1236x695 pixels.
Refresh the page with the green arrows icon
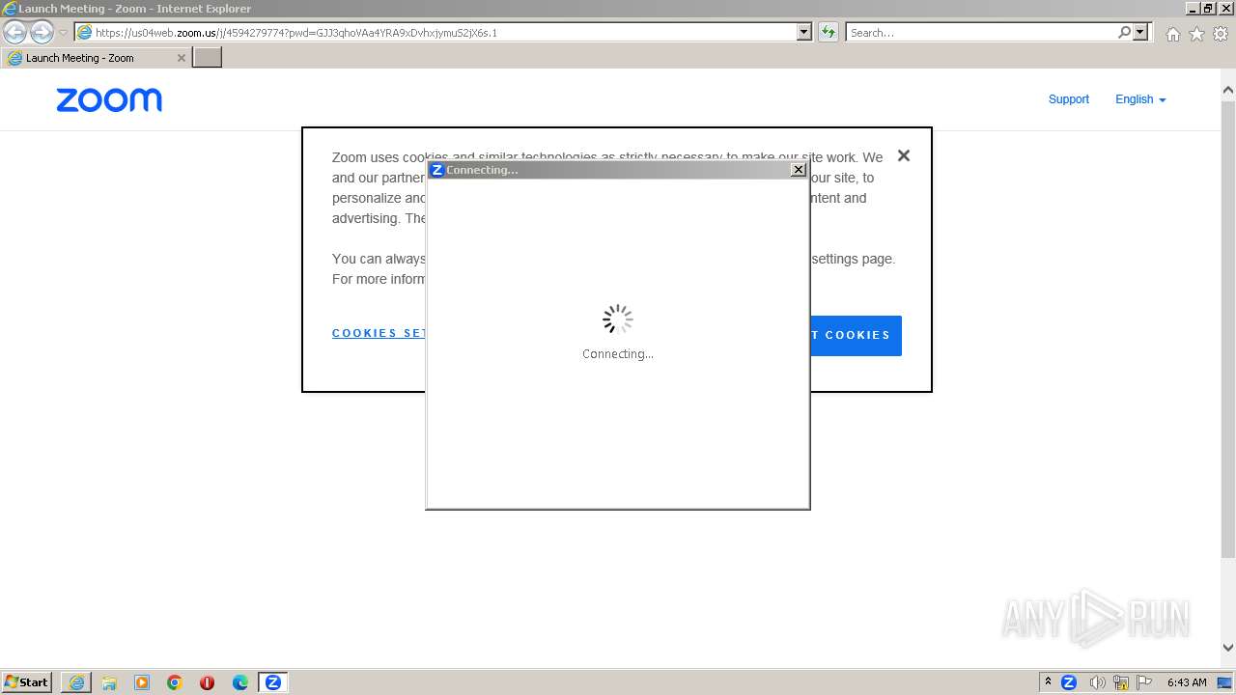pos(829,33)
